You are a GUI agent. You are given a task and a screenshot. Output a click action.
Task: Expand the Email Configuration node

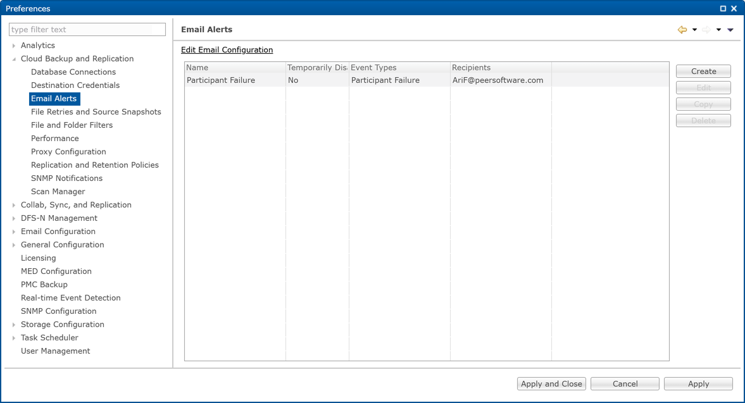(14, 232)
